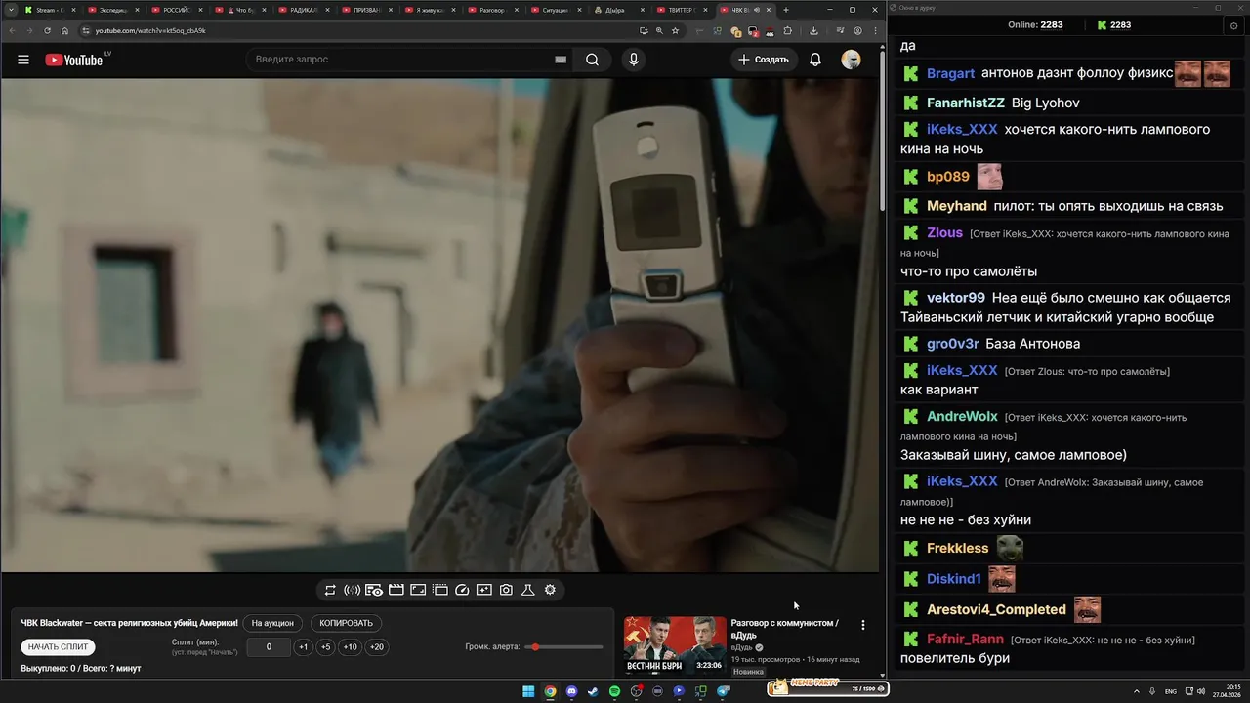This screenshot has width=1250, height=703.
Task: Click username 'Meyhand' in chat
Action: (x=956, y=206)
